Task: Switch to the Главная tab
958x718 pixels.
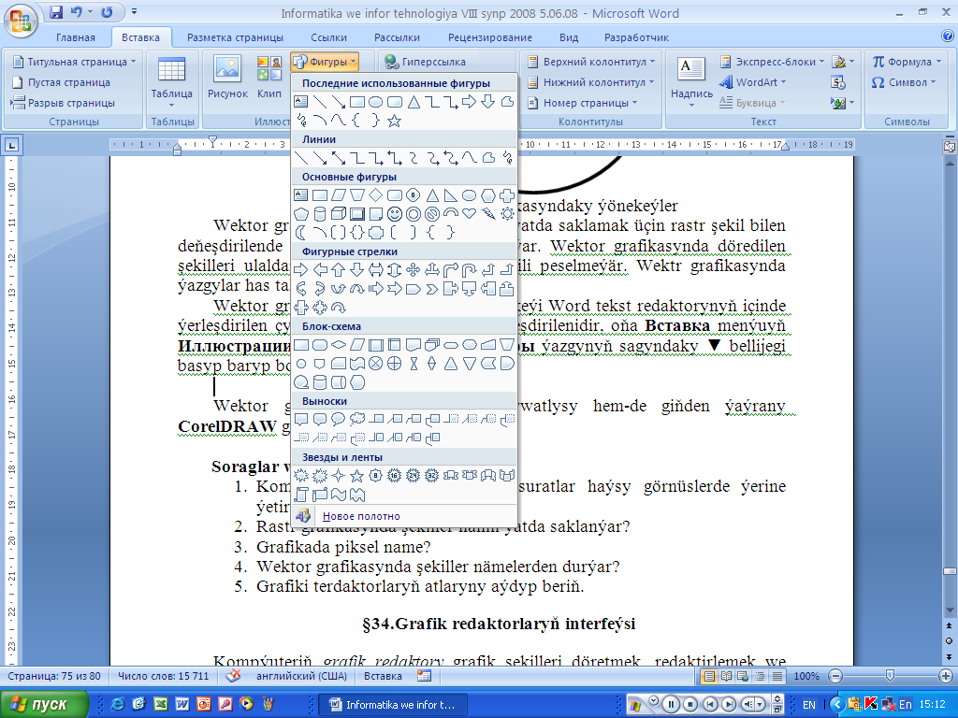Action: point(76,37)
